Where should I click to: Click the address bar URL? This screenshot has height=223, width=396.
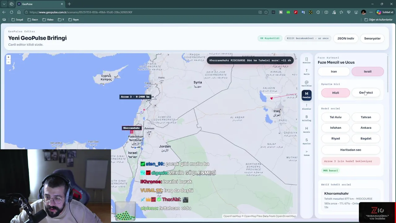tap(81, 12)
